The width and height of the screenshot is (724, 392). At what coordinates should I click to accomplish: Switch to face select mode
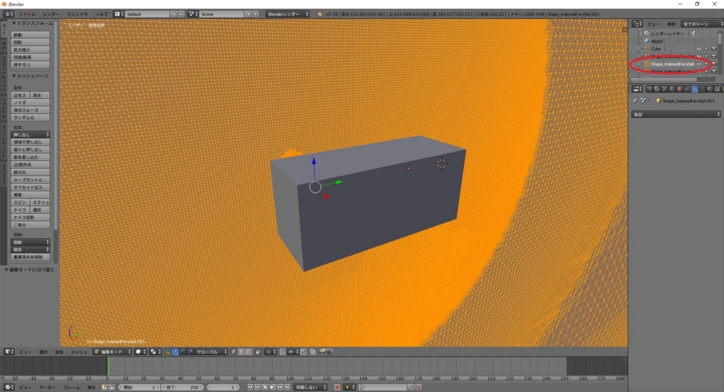click(248, 352)
